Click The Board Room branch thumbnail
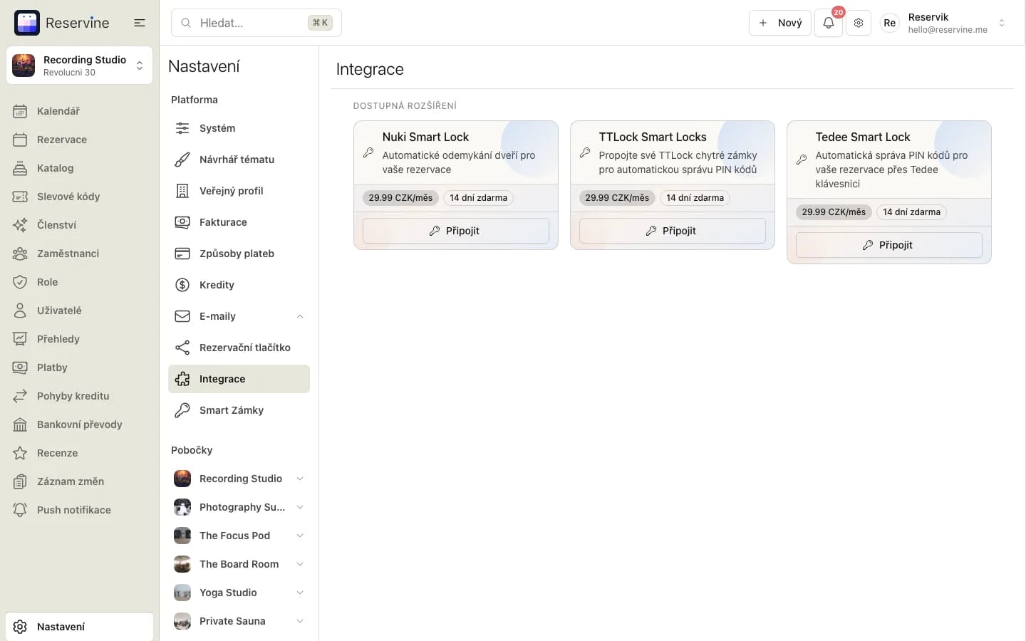Screen dimensions: 1026x641 pos(182,564)
